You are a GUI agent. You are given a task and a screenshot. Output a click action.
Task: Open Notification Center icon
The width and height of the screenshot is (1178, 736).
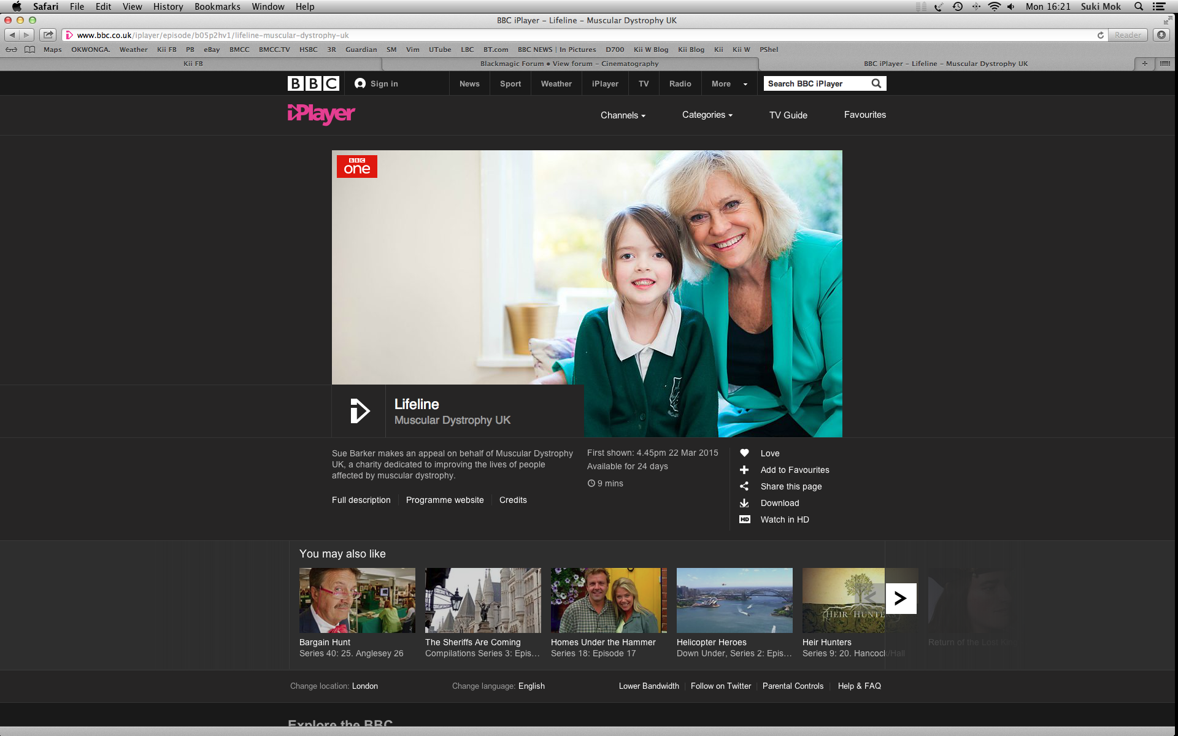(x=1159, y=7)
